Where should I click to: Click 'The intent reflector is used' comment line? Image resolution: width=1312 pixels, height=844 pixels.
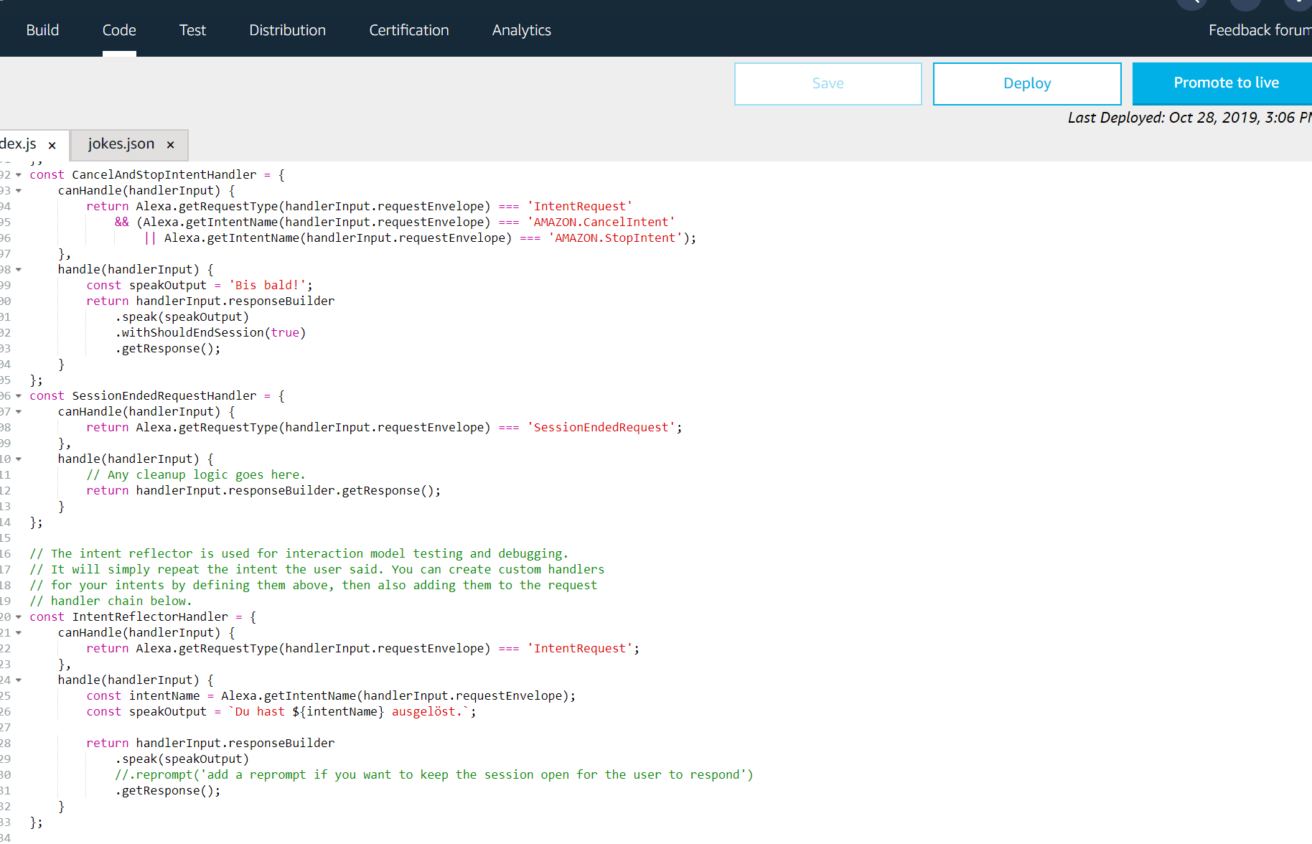coord(299,554)
